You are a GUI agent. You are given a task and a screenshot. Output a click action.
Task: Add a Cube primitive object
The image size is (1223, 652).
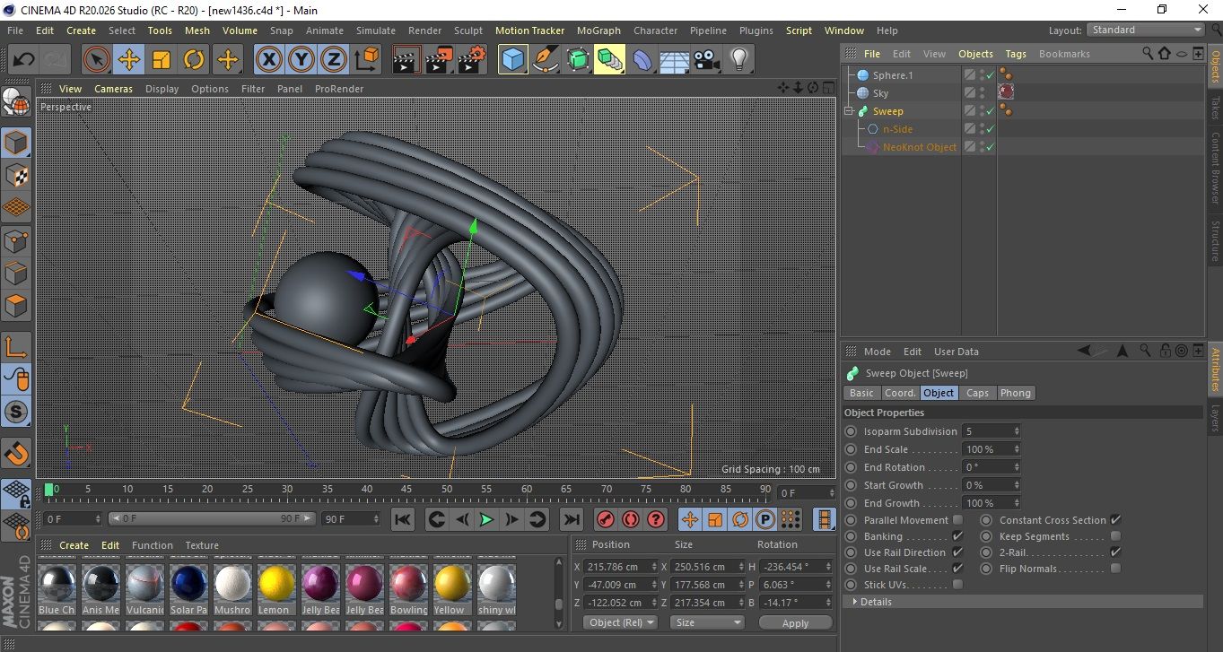[x=512, y=60]
